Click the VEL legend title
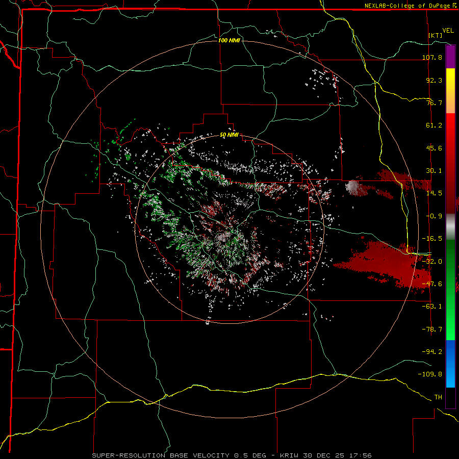This screenshot has height=459, width=459. 448,31
